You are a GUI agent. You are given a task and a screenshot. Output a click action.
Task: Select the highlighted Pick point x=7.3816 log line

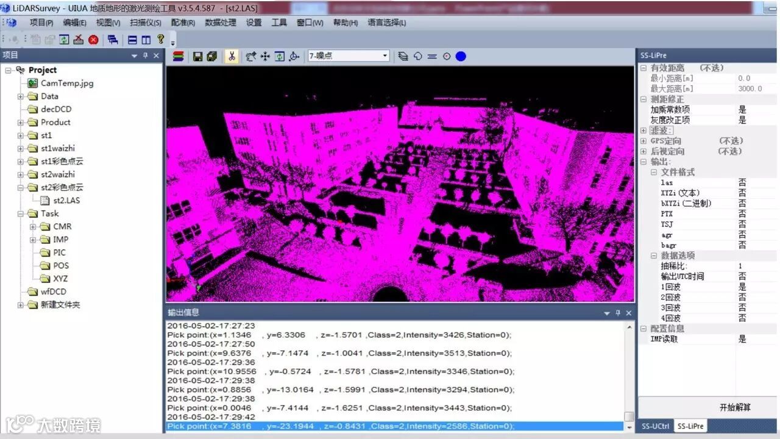[x=395, y=426]
